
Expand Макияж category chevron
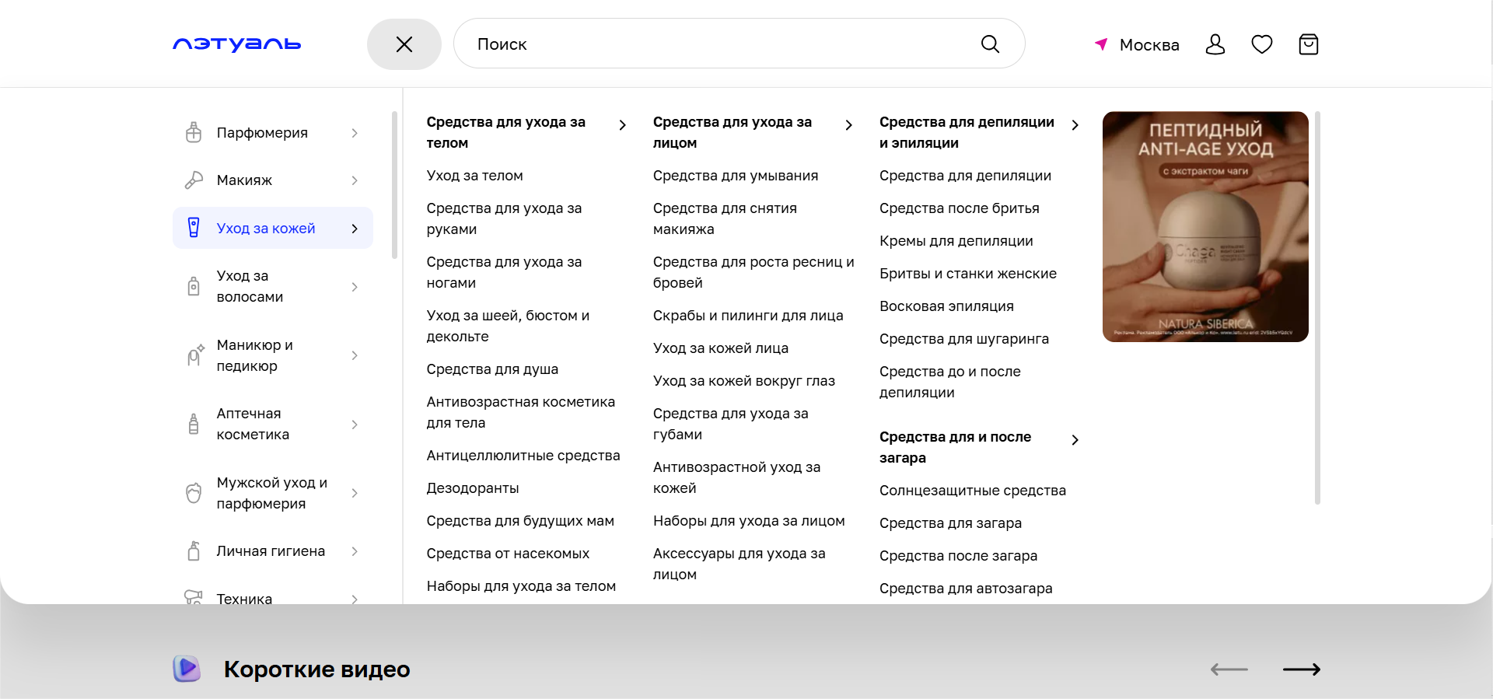[355, 180]
